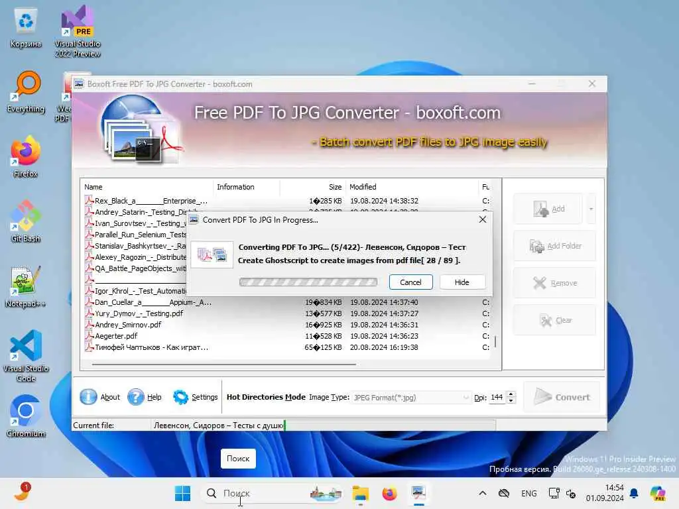Select the QA_Battle_PageObjects file row

[135, 268]
